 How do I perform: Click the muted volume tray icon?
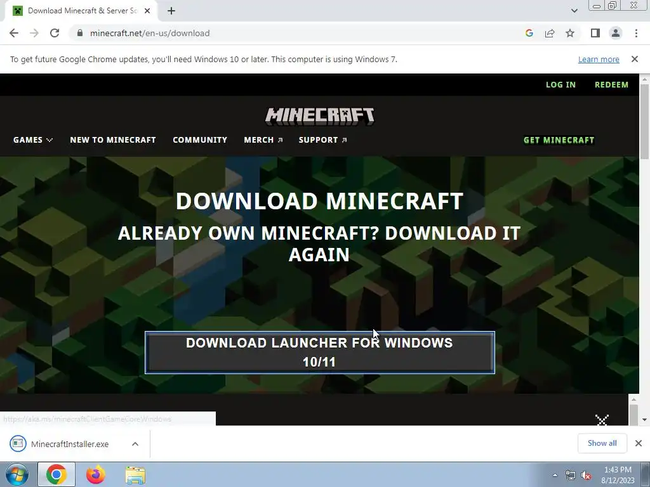point(586,476)
